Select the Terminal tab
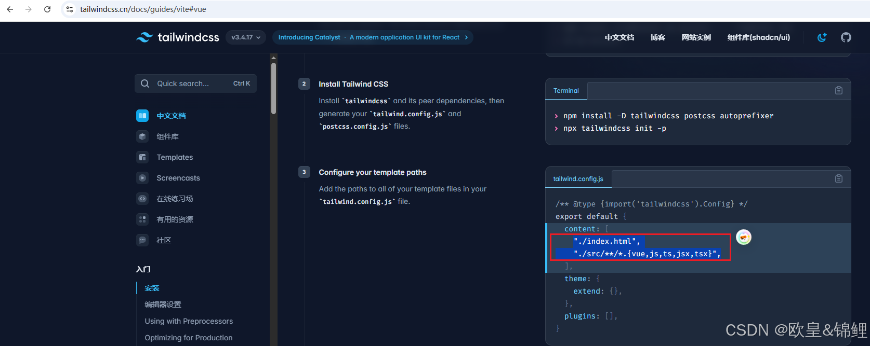The width and height of the screenshot is (870, 346). [x=566, y=91]
